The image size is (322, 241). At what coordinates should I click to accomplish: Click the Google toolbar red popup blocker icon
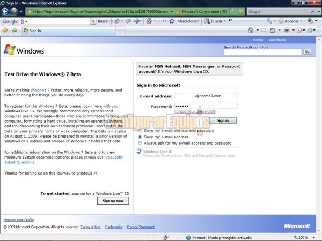click(x=150, y=21)
